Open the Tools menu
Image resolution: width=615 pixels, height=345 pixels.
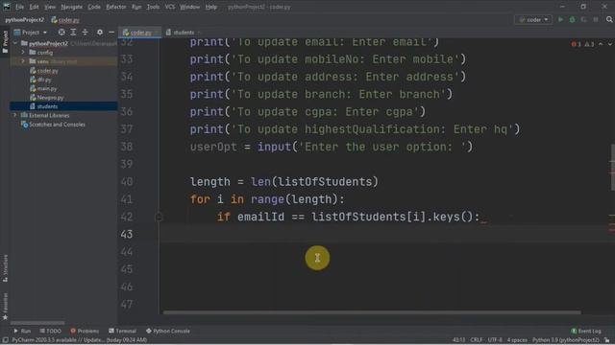point(153,7)
